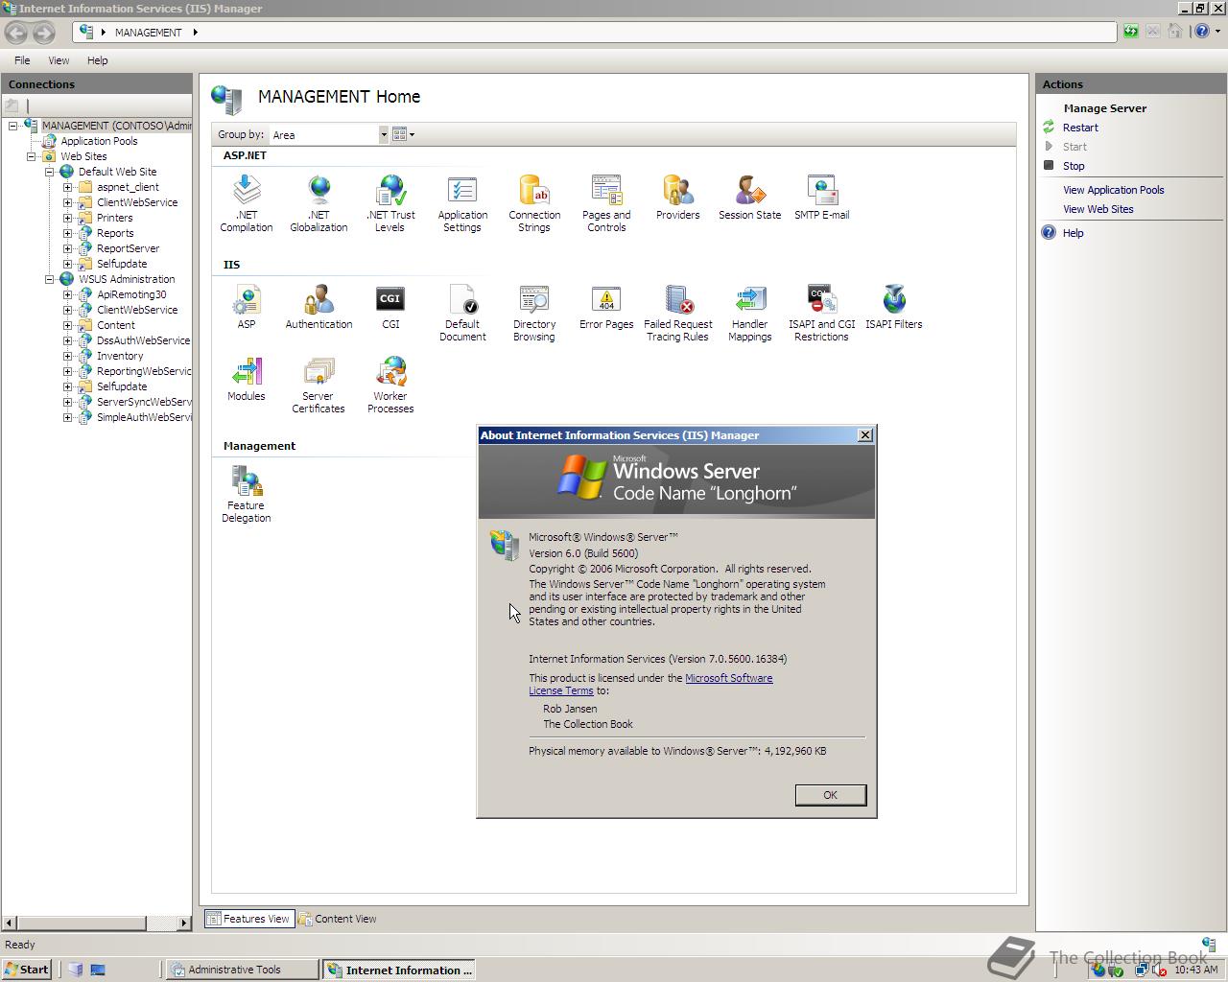Open the CGI feature
Image resolution: width=1228 pixels, height=982 pixels.
coord(390,306)
